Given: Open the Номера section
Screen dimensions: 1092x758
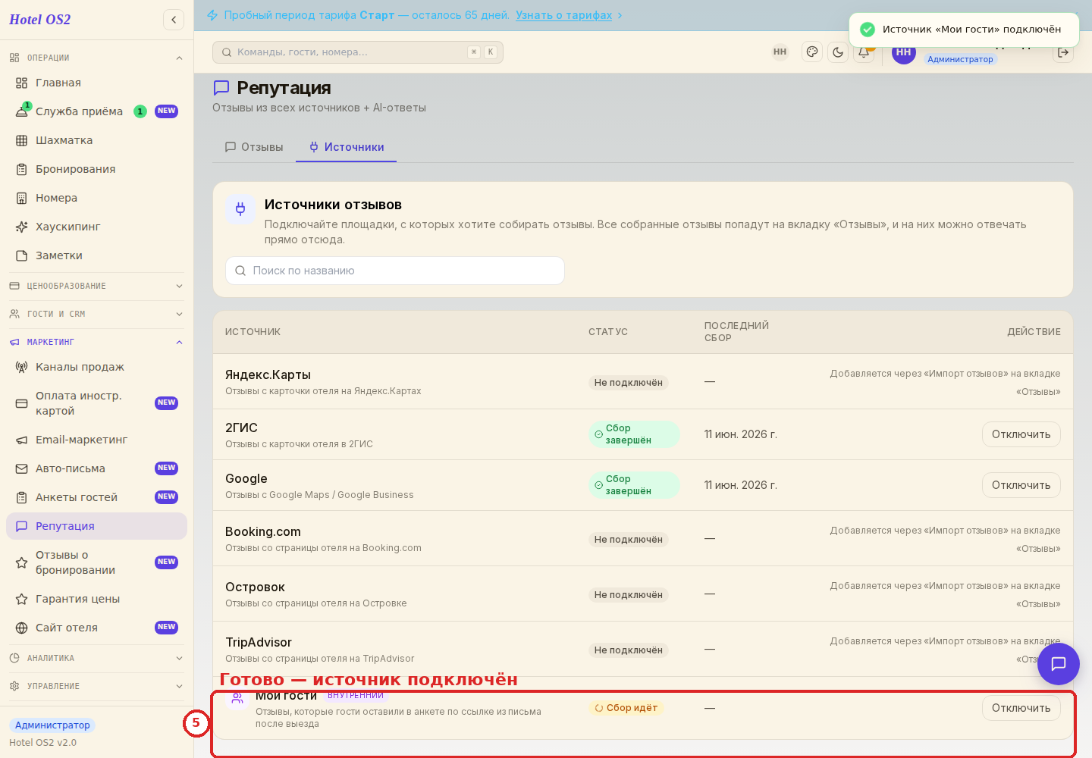Looking at the screenshot, I should 96,198.
